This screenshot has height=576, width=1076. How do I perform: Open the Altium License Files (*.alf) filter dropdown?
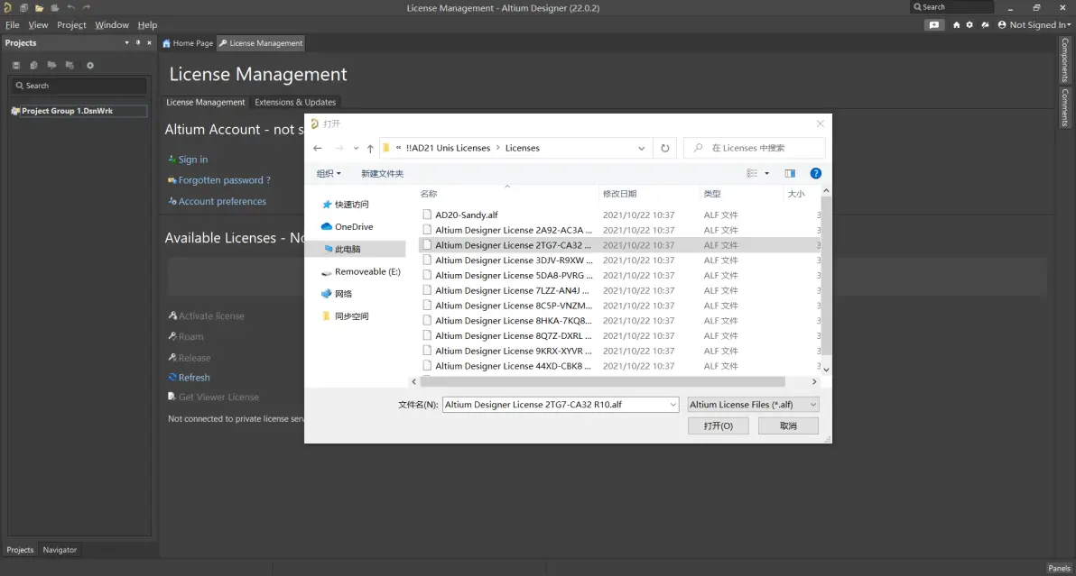[x=753, y=405]
